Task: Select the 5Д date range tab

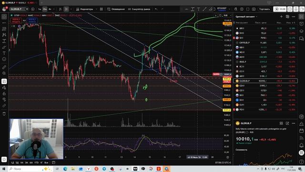Action: point(17,162)
